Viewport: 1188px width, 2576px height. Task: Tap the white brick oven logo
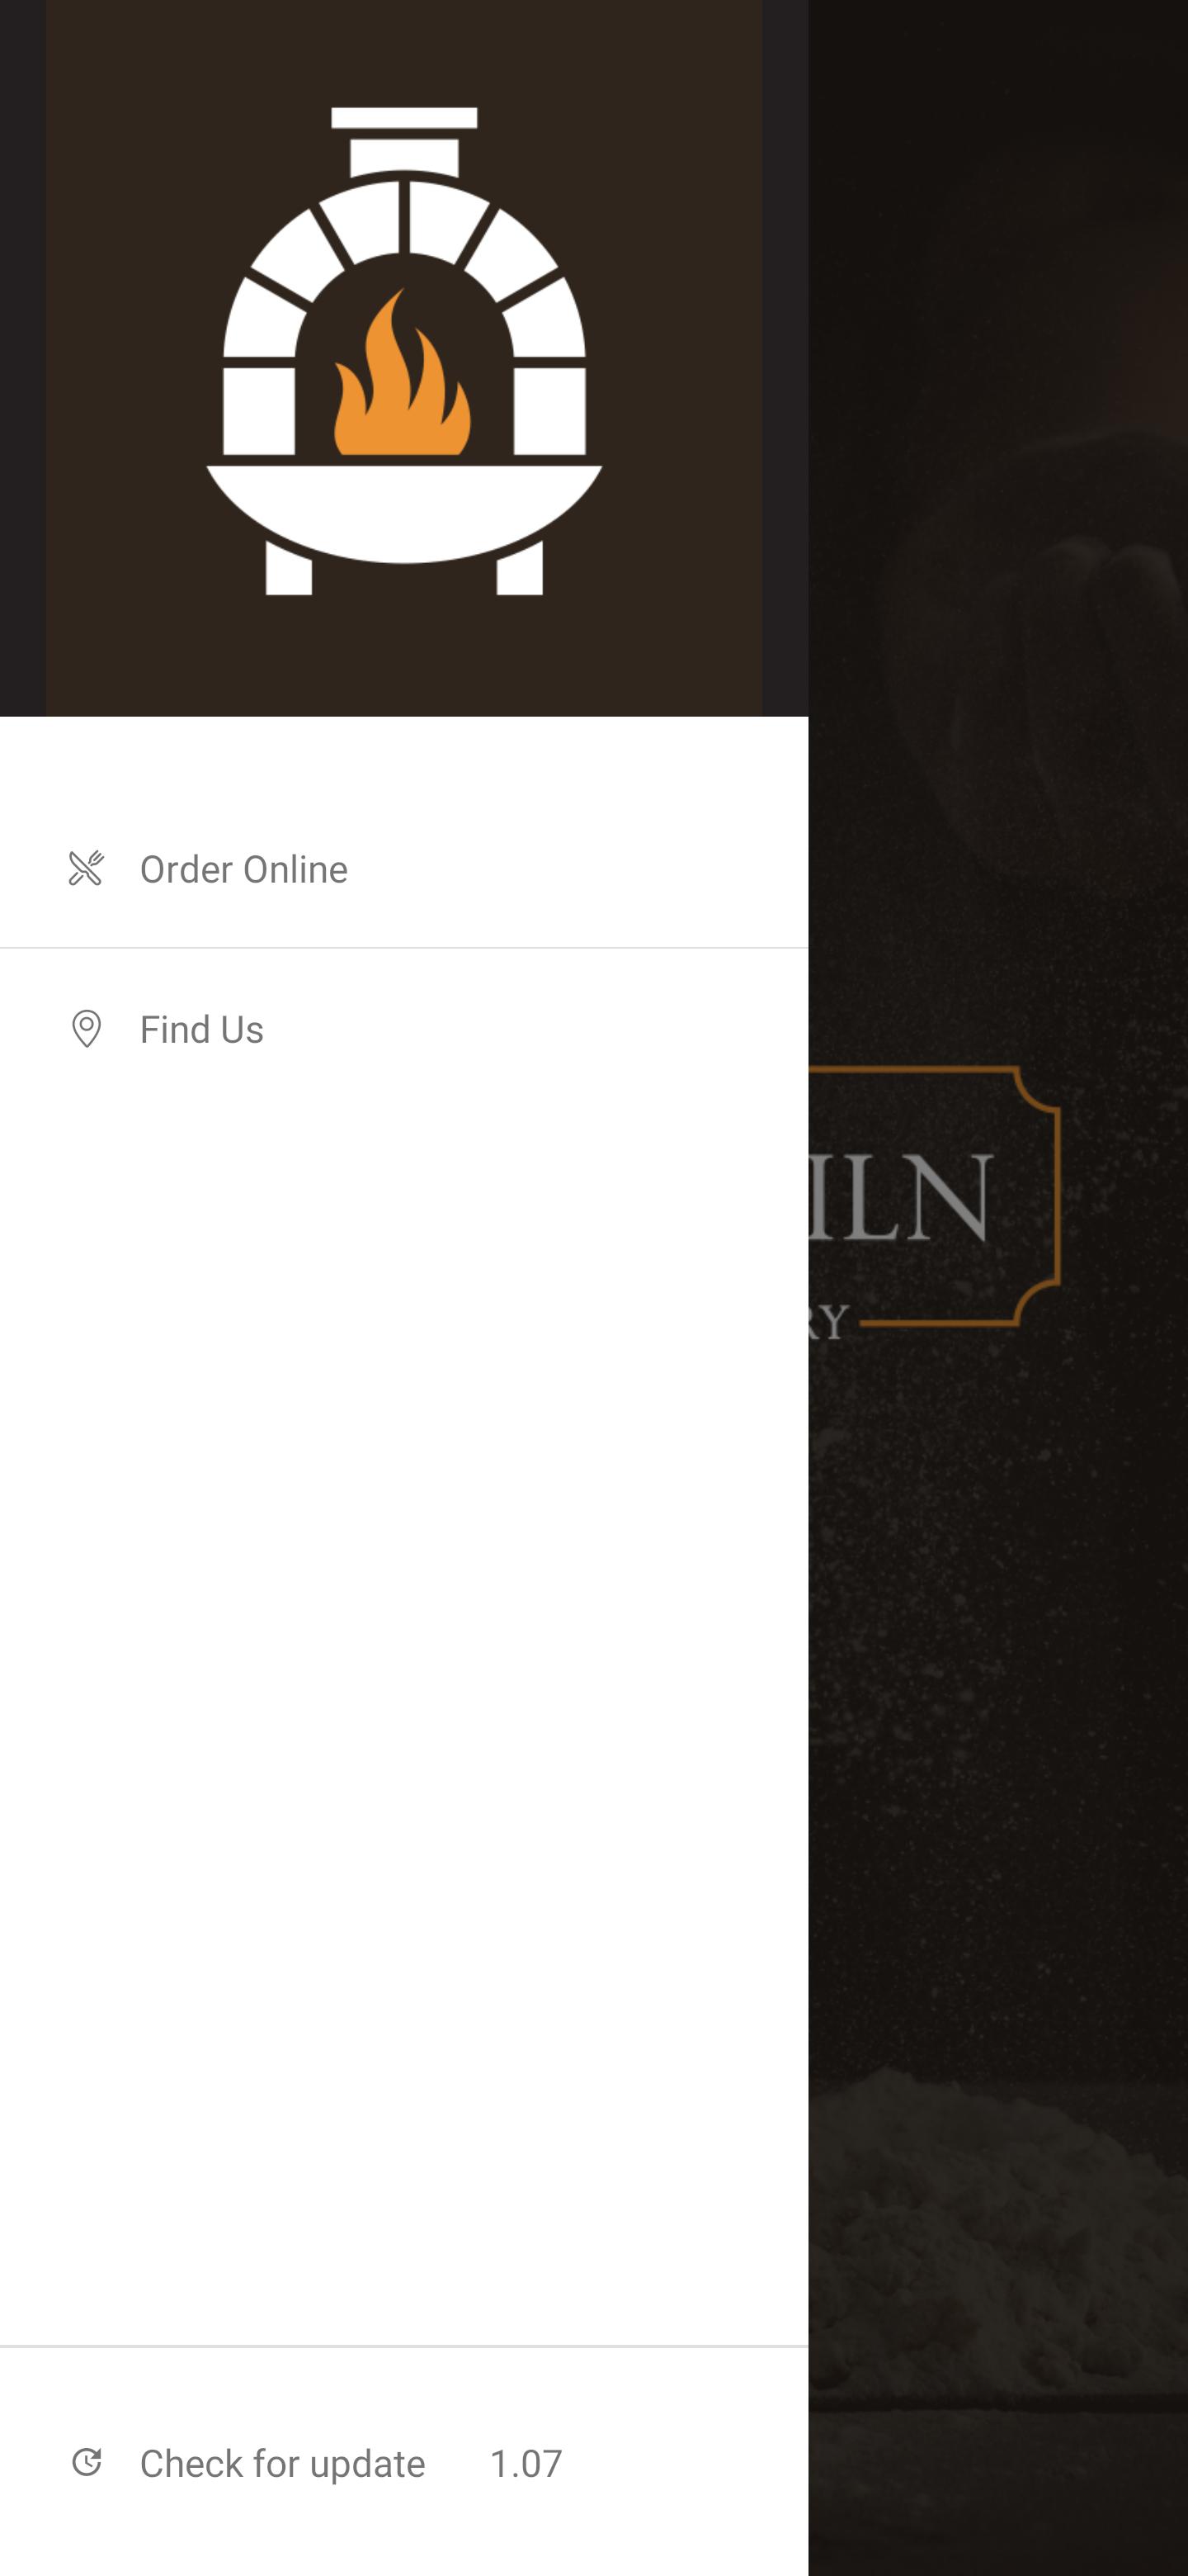(x=403, y=350)
